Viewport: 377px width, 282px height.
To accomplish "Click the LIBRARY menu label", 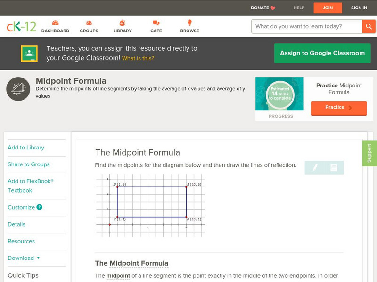I will (123, 31).
